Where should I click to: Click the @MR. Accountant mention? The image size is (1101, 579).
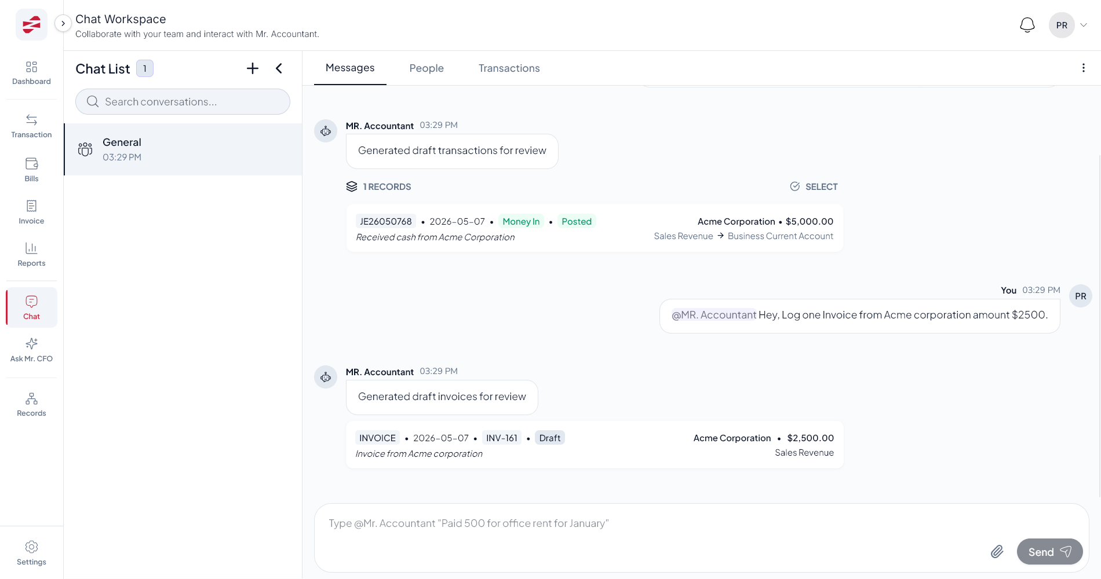pos(714,315)
